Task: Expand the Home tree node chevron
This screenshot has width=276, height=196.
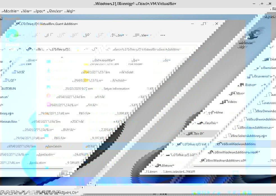Action: click(205, 113)
